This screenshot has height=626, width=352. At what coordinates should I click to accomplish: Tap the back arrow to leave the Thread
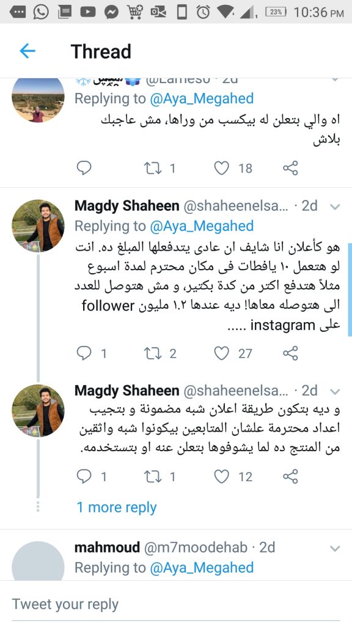pyautogui.click(x=26, y=51)
